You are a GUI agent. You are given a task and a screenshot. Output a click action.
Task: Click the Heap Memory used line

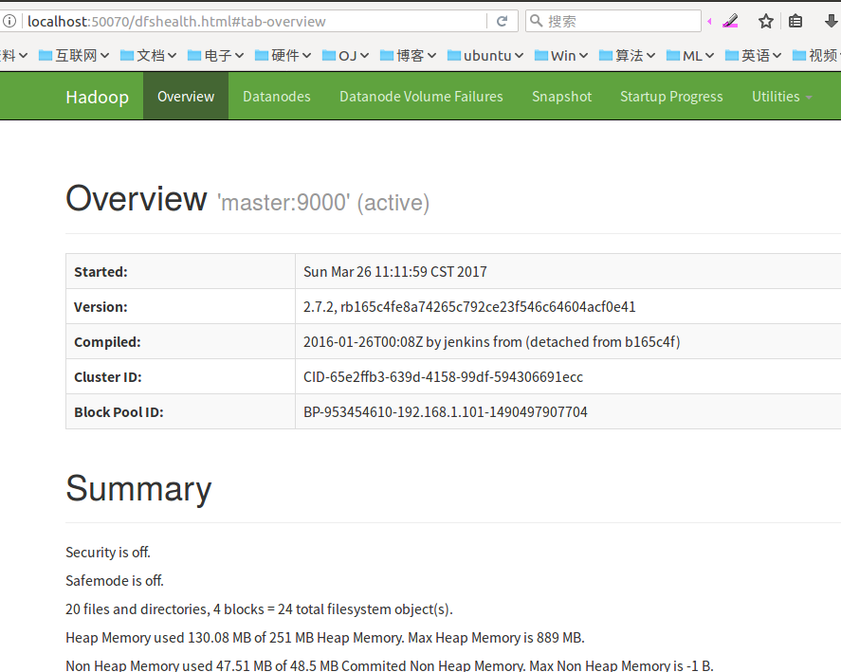tap(325, 638)
